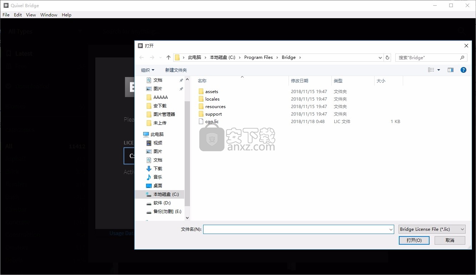Open 图片 under 此电脑
Screen dimensions: 476x275
click(x=158, y=152)
